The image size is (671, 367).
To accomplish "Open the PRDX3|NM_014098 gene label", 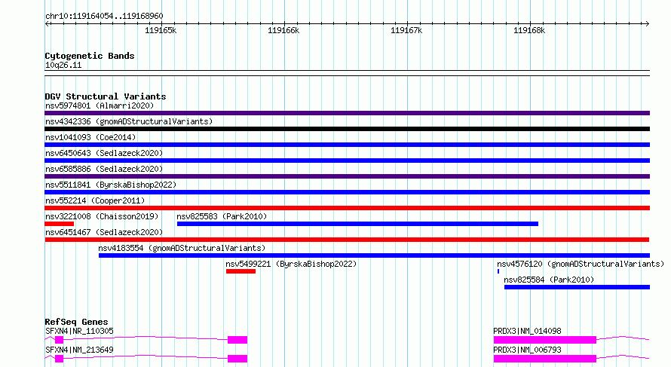I will 527,331.
